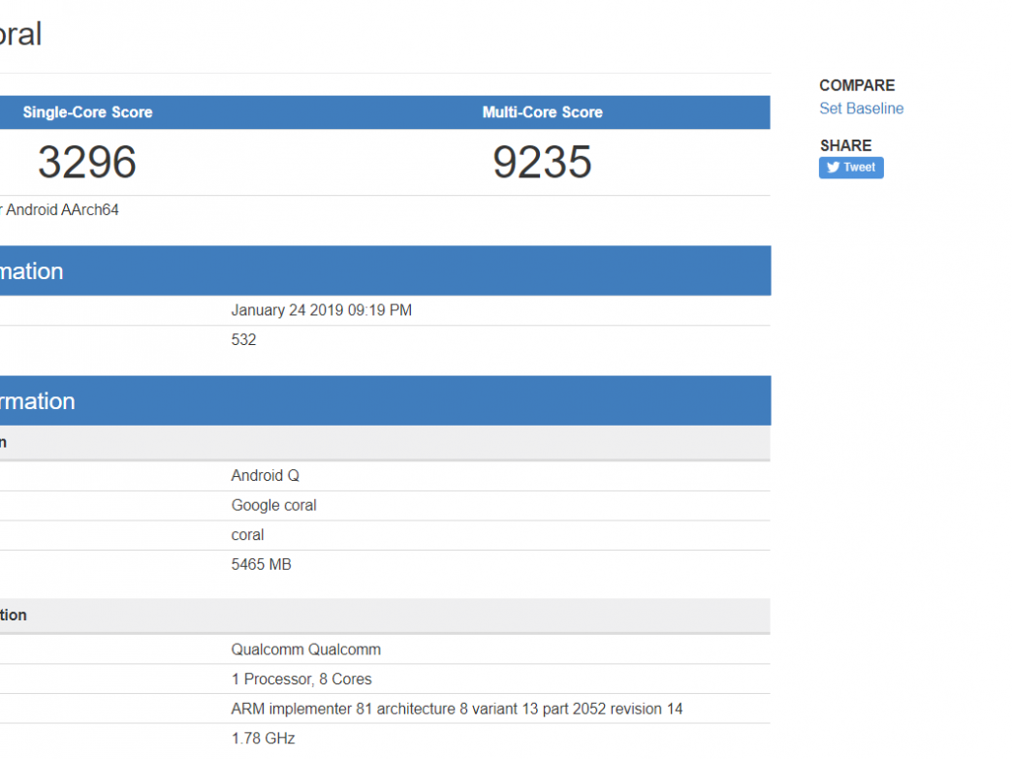The image size is (1012, 759).
Task: Click the page title at top left
Action: (19, 35)
